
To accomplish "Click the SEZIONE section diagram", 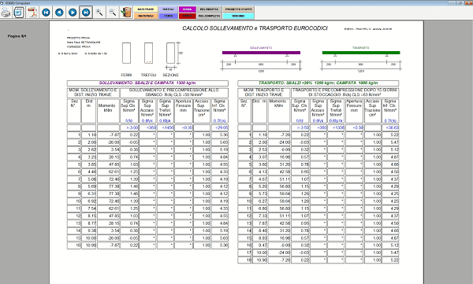I will pyautogui.click(x=170, y=53).
